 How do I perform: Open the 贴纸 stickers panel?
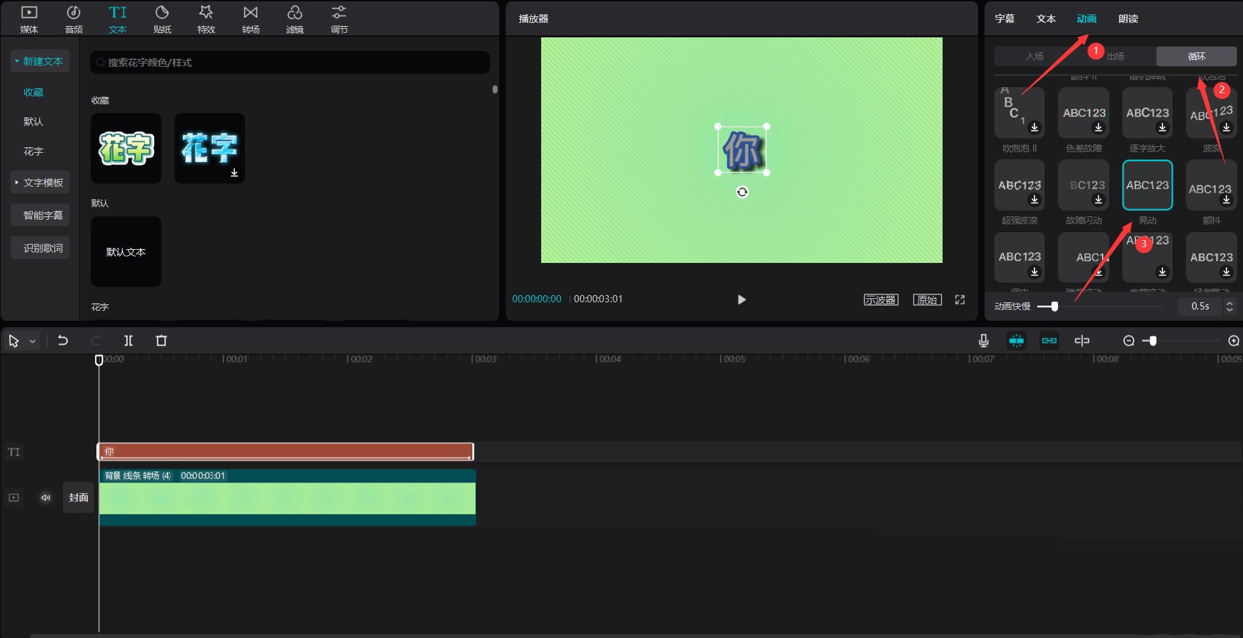[x=162, y=19]
